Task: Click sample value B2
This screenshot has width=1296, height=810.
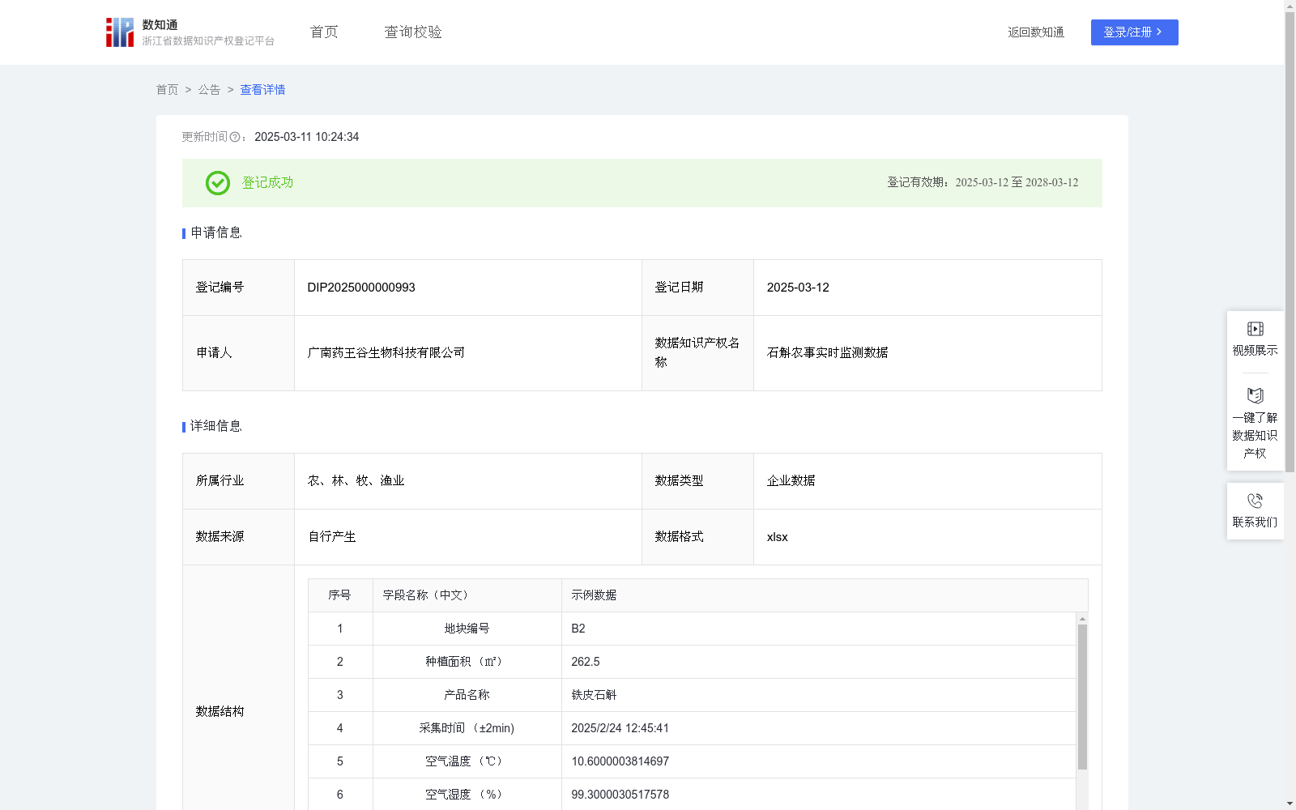Action: (578, 629)
